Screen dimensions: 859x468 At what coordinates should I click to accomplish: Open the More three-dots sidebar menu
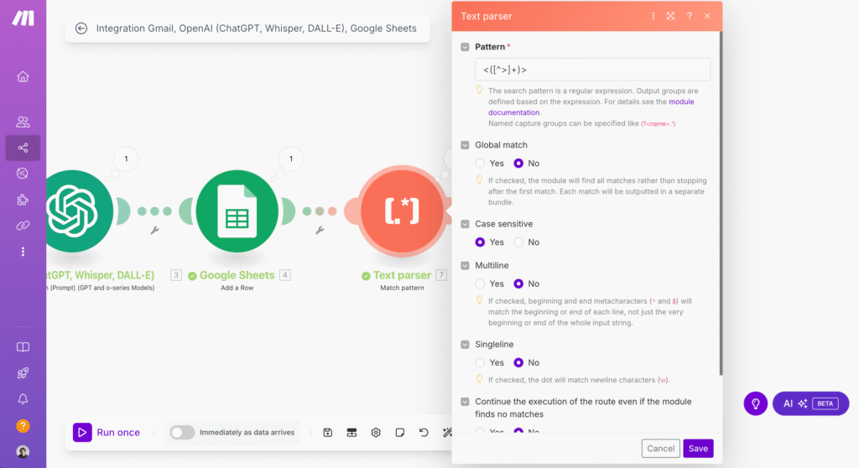[x=23, y=252]
